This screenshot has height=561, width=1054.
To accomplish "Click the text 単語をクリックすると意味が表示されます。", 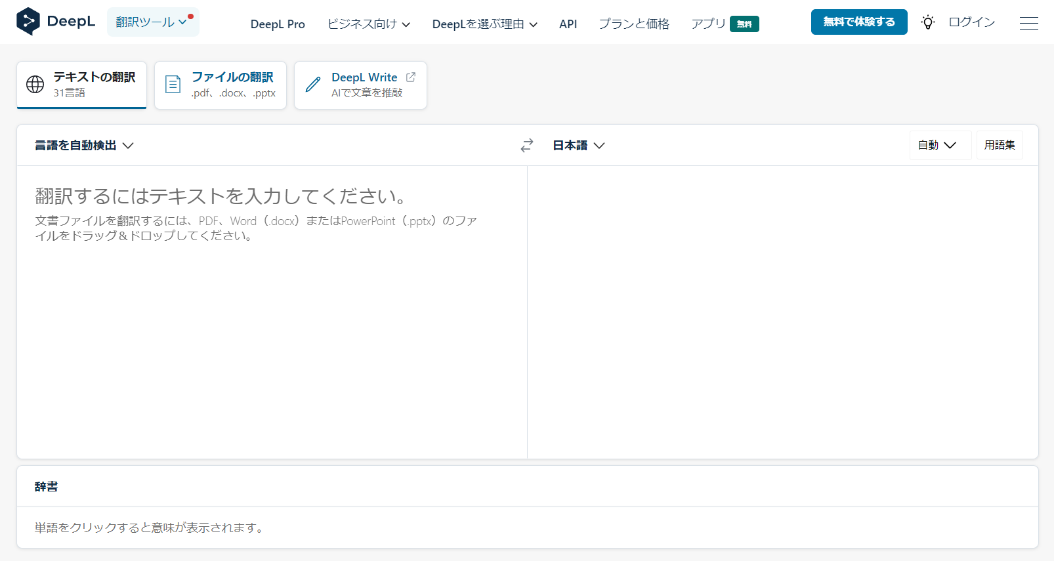I will [150, 528].
